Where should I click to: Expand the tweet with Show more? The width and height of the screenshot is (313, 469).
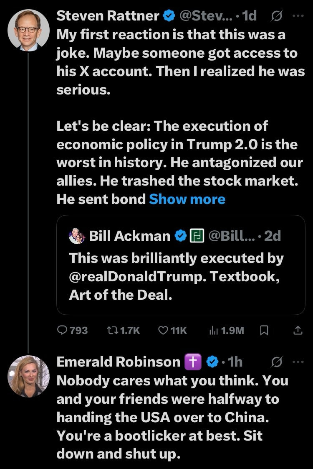pos(187,199)
